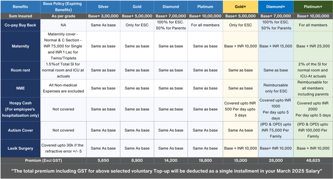Click the Diamond+ premium 28,000 cell

tap(276, 160)
